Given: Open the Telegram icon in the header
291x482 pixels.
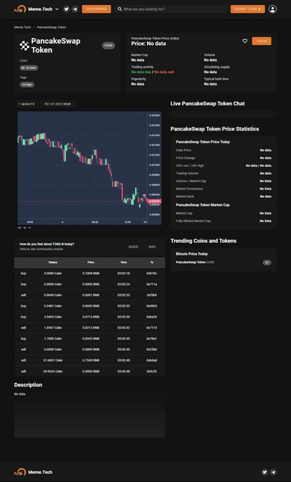Looking at the screenshot, I should point(75,9).
